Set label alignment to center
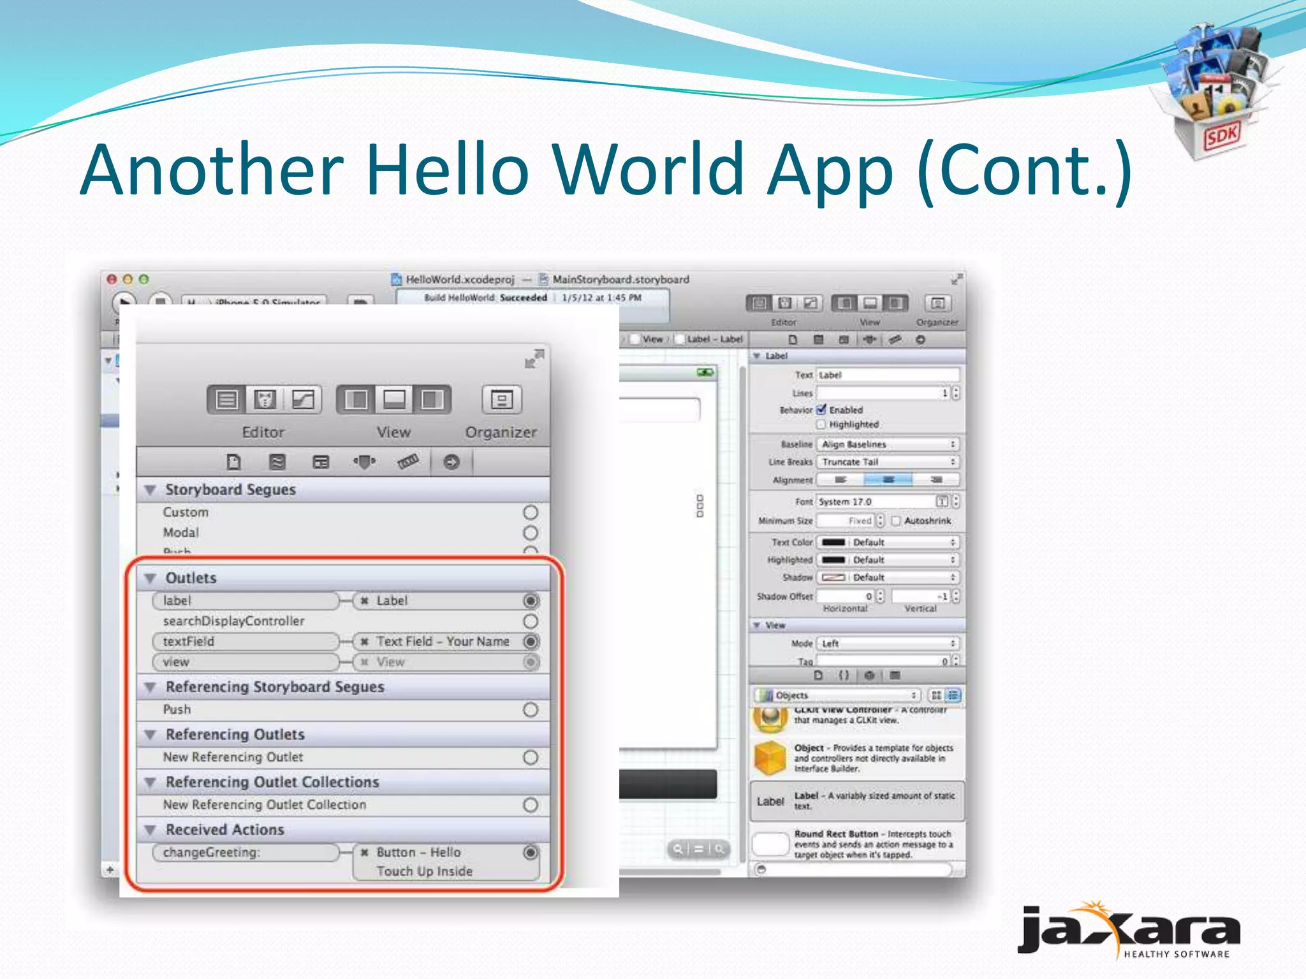Viewport: 1306px width, 979px height. coord(888,480)
